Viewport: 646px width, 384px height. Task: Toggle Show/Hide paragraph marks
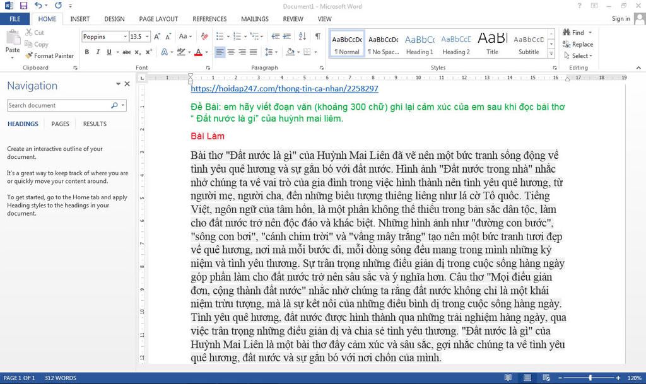tap(318, 37)
